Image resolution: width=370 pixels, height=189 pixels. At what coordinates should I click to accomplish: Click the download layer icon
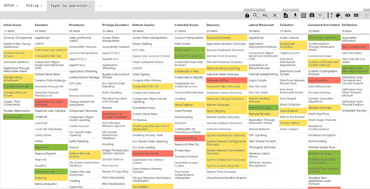295,15
